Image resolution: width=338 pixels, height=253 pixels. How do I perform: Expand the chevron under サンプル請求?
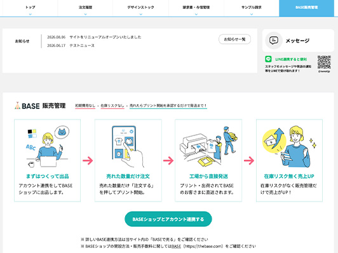(252, 14)
